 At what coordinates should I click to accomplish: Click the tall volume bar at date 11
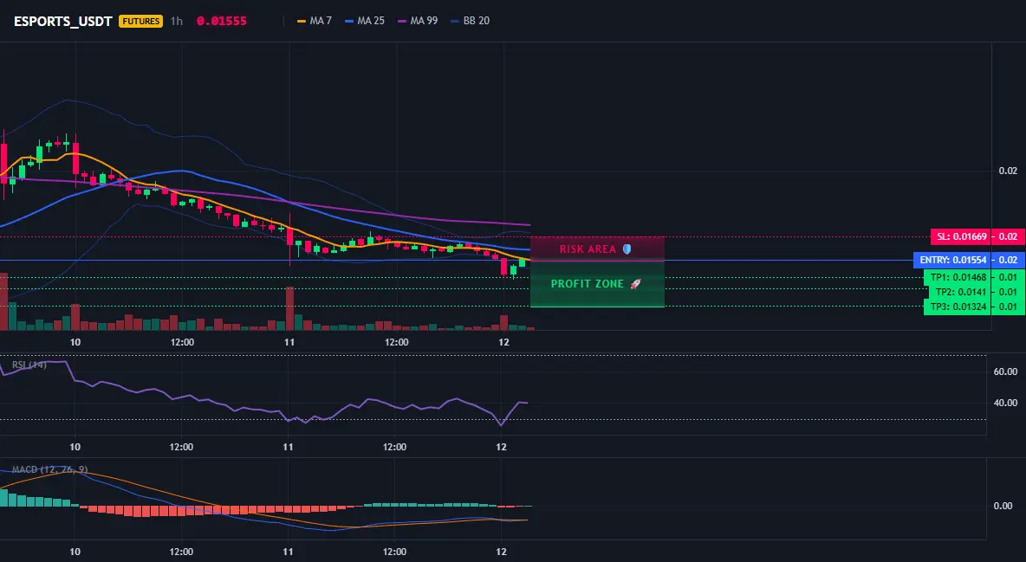point(290,308)
